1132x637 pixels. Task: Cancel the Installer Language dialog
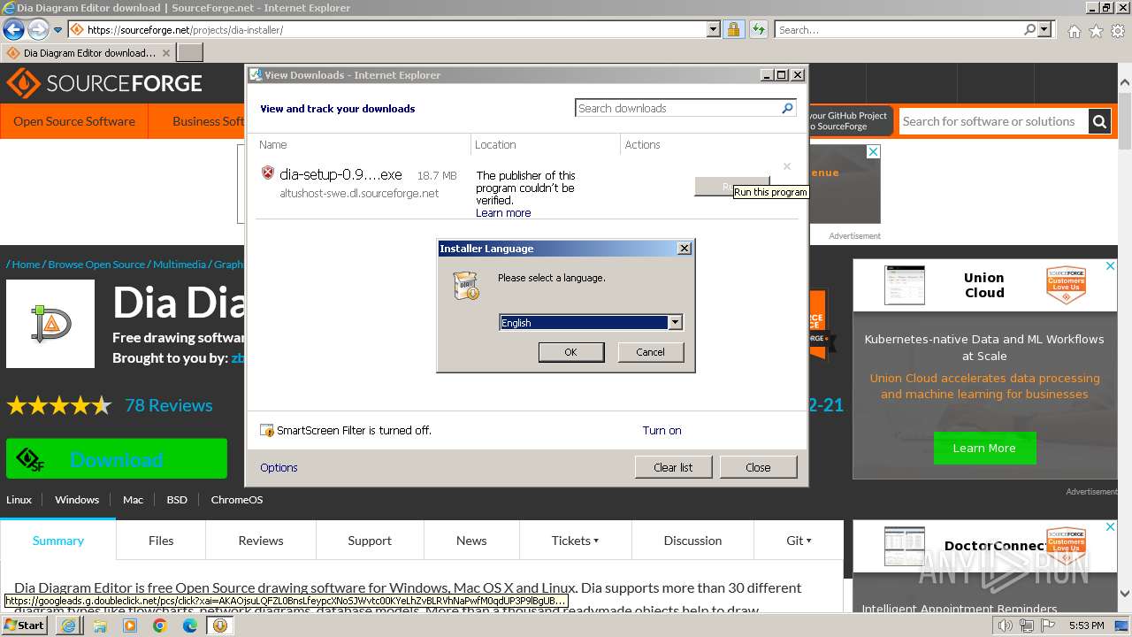click(x=650, y=352)
